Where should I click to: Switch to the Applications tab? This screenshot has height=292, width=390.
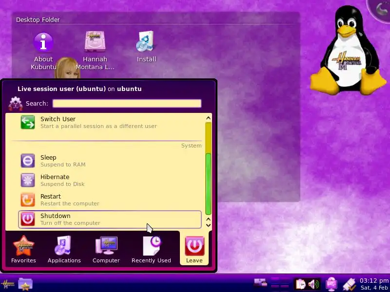pyautogui.click(x=64, y=249)
